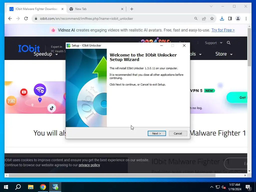256x192 pixels.
Task: Bookmark this page with the star icon
Action: point(212,18)
